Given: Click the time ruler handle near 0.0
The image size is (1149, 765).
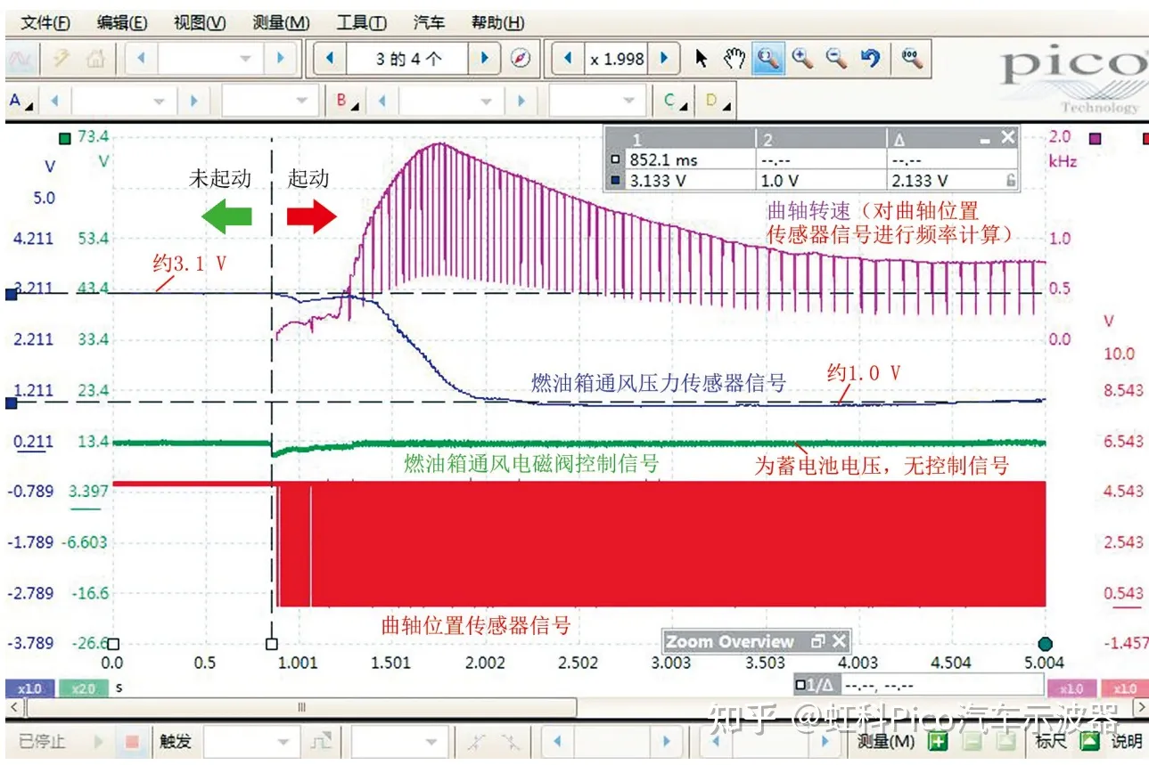Looking at the screenshot, I should coord(112,644).
